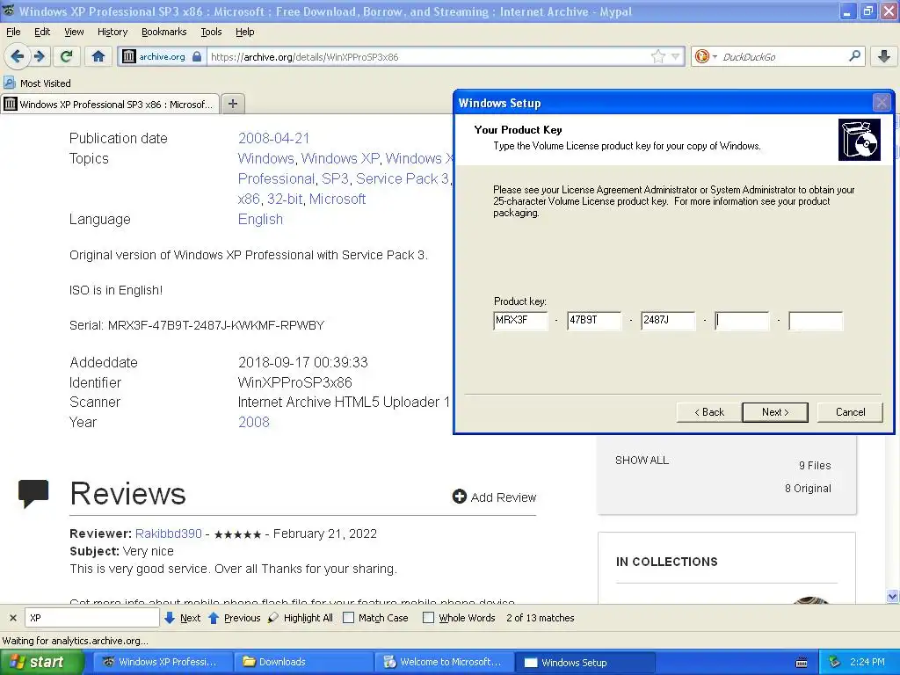Click the on-screen keyboard tray icon
This screenshot has height=675, width=900.
[802, 663]
